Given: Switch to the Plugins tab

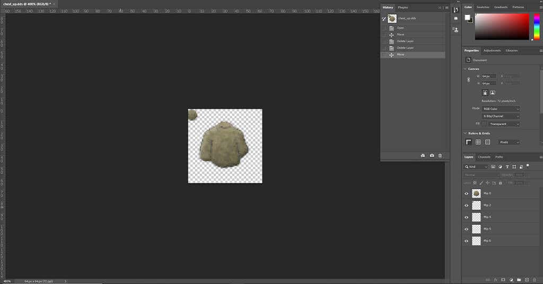Looking at the screenshot, I should click(x=403, y=7).
